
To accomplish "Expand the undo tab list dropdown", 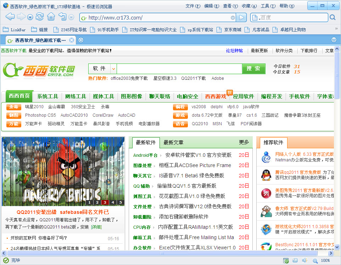I will 71,17.
